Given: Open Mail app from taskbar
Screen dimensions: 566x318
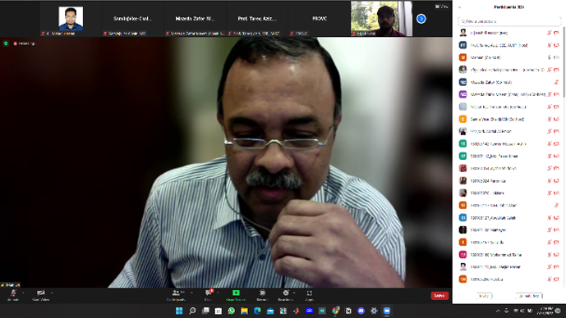Looking at the screenshot, I should click(x=270, y=311).
